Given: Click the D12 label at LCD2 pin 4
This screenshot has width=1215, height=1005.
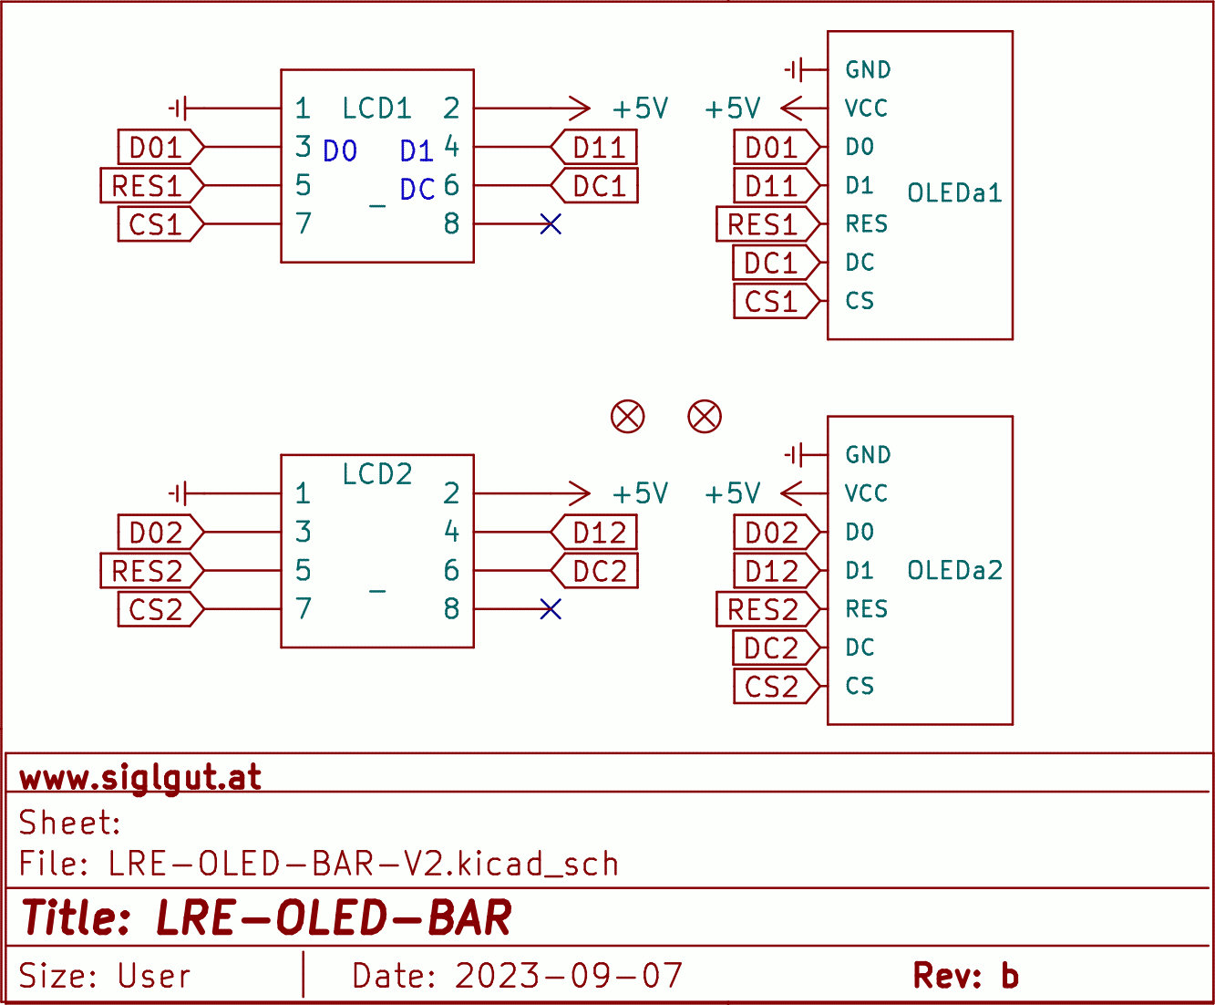Looking at the screenshot, I should tap(596, 533).
